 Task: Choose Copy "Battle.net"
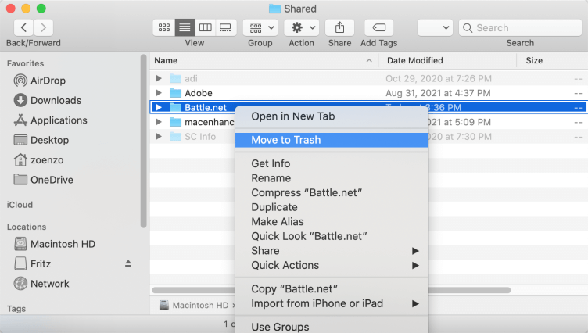tap(332, 288)
